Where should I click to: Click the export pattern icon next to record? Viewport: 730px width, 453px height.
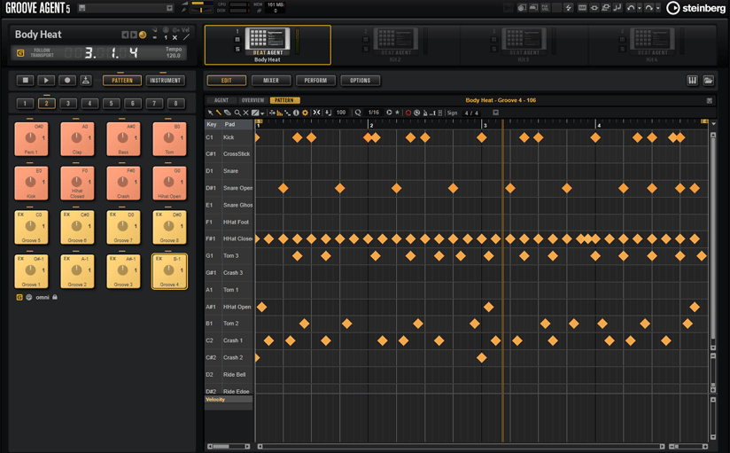pyautogui.click(x=86, y=80)
